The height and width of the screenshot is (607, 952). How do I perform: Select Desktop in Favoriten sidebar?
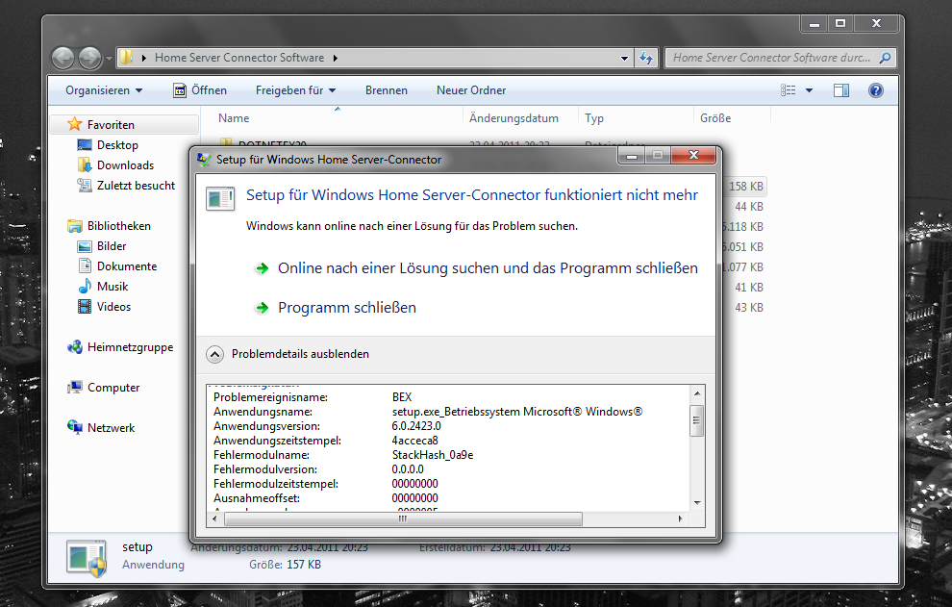[117, 145]
